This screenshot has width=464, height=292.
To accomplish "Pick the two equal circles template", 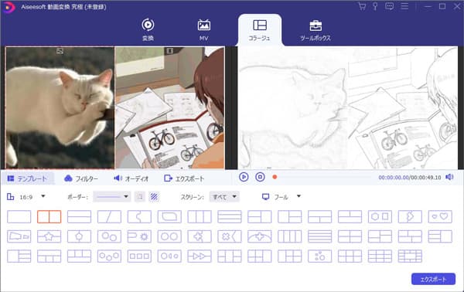I will click(x=169, y=236).
